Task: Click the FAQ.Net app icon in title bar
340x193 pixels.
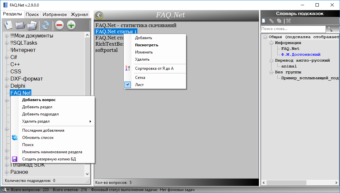Action: pos(6,5)
